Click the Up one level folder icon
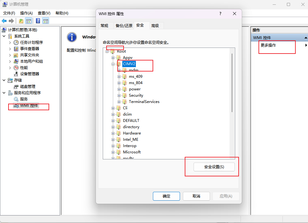The height and width of the screenshot is (223, 308). [x=21, y=21]
